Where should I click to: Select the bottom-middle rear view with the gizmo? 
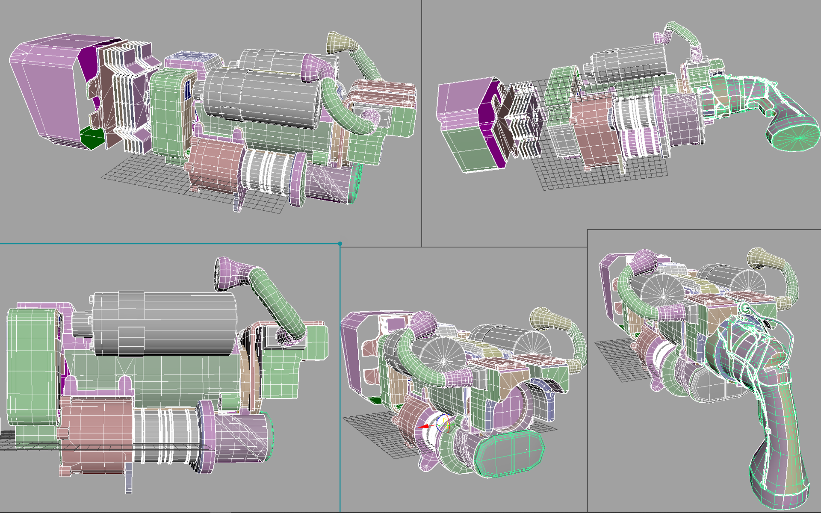[464, 380]
